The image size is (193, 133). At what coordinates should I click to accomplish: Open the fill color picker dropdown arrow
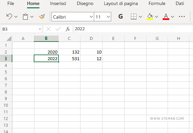pos(157,17)
